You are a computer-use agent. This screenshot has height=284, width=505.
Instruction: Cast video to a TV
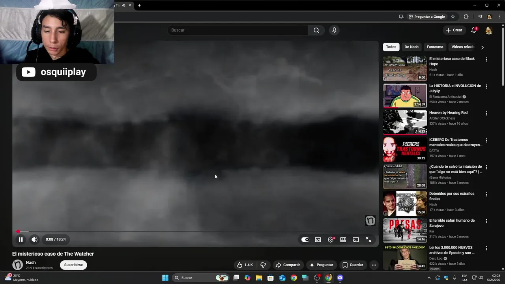tap(356, 239)
